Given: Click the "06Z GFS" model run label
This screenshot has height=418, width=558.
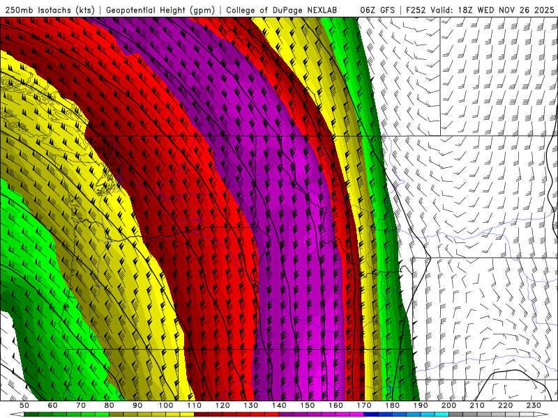Looking at the screenshot, I should 377,10.
